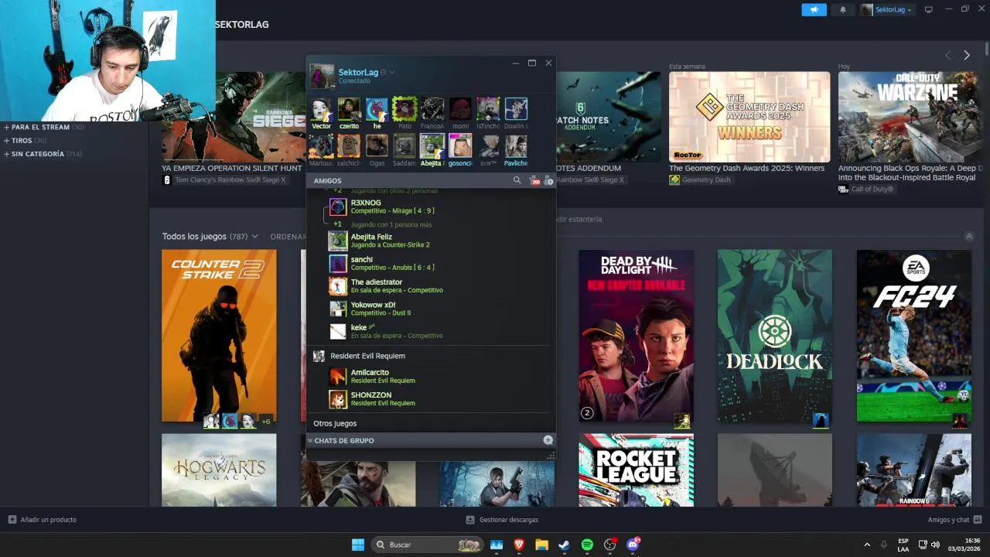Open Spotify from the taskbar

click(x=587, y=545)
